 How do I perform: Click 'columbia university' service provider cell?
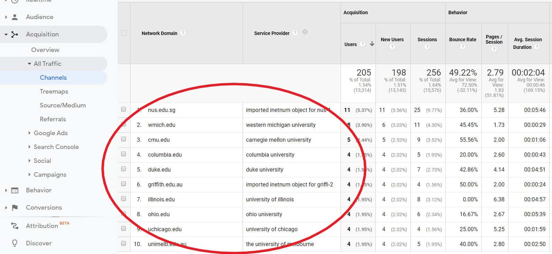pyautogui.click(x=270, y=155)
